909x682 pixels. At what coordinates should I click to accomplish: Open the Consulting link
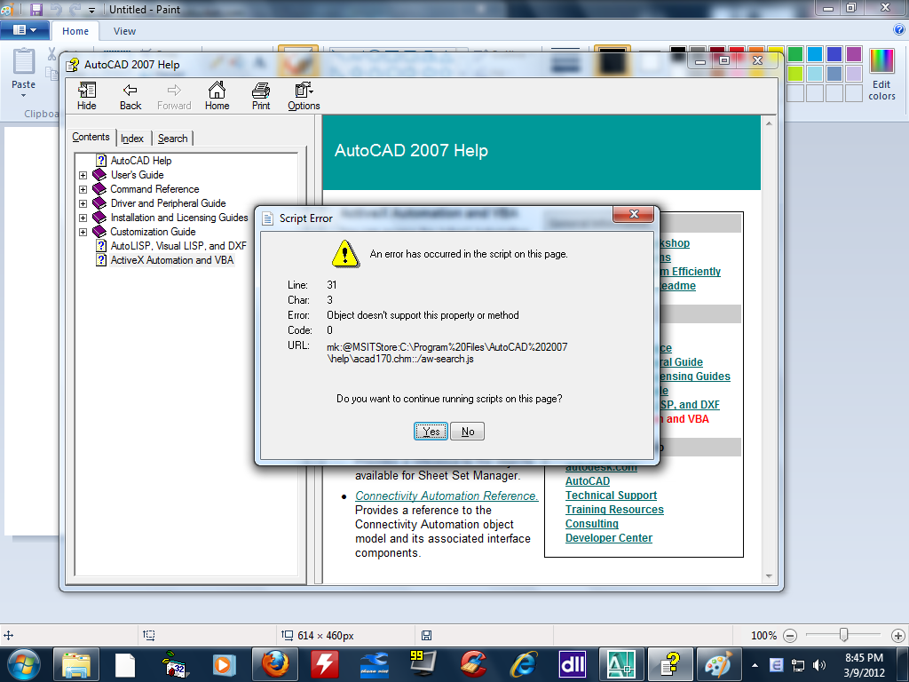point(592,524)
